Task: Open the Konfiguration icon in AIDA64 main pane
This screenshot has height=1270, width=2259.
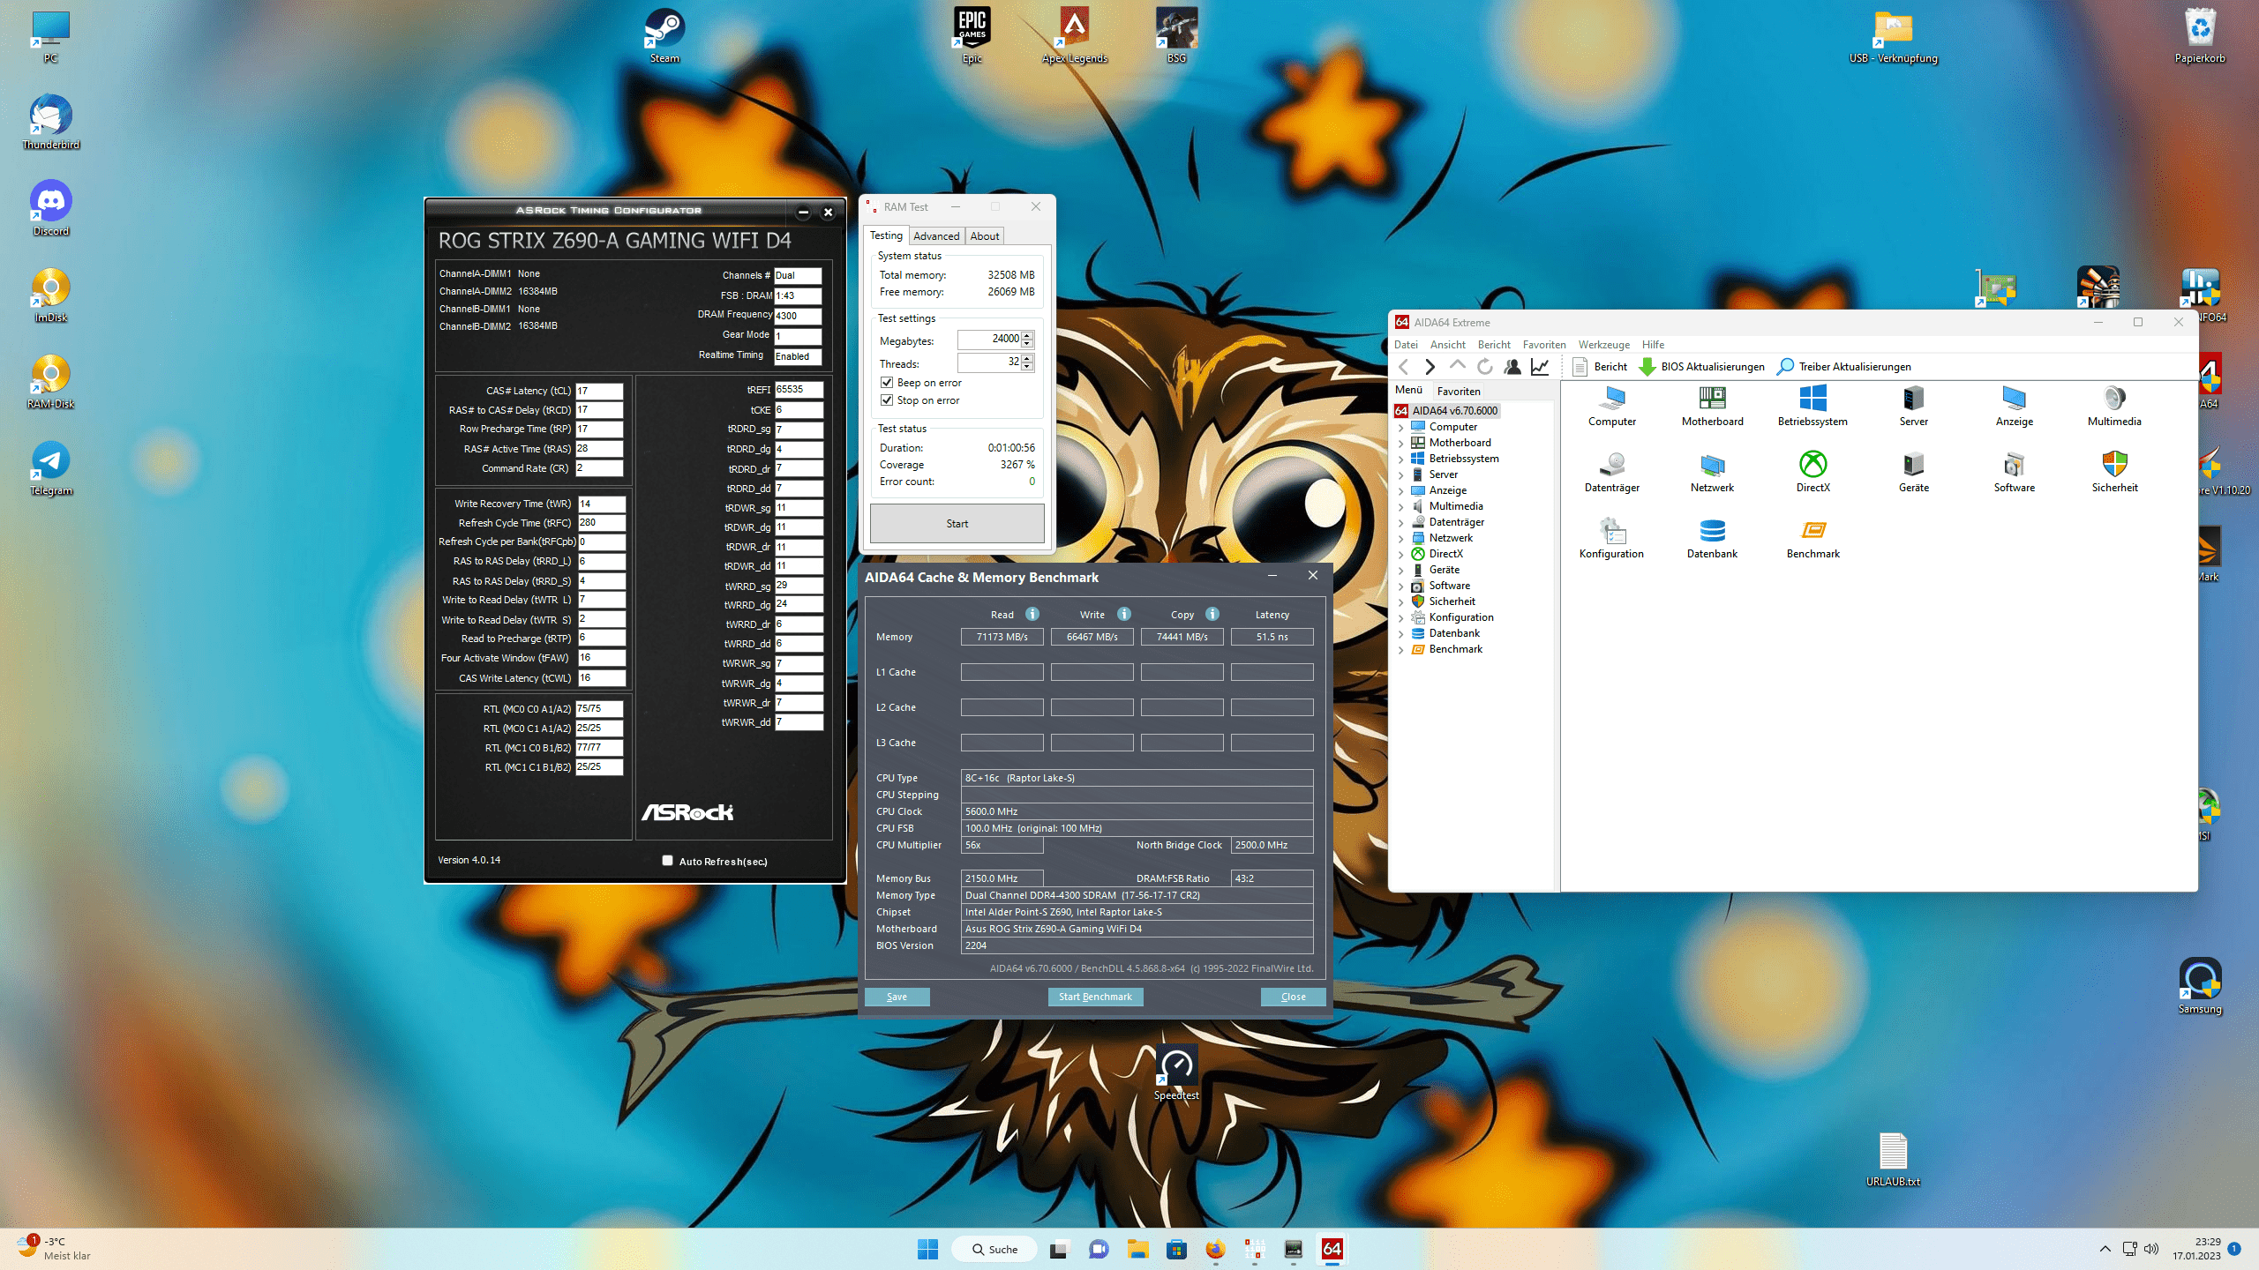Action: pos(1612,538)
